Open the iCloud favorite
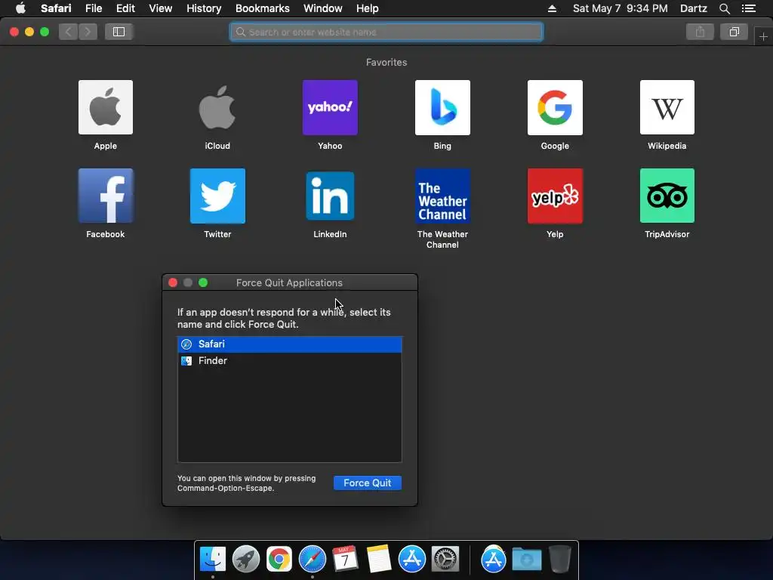The image size is (773, 580). [x=217, y=107]
